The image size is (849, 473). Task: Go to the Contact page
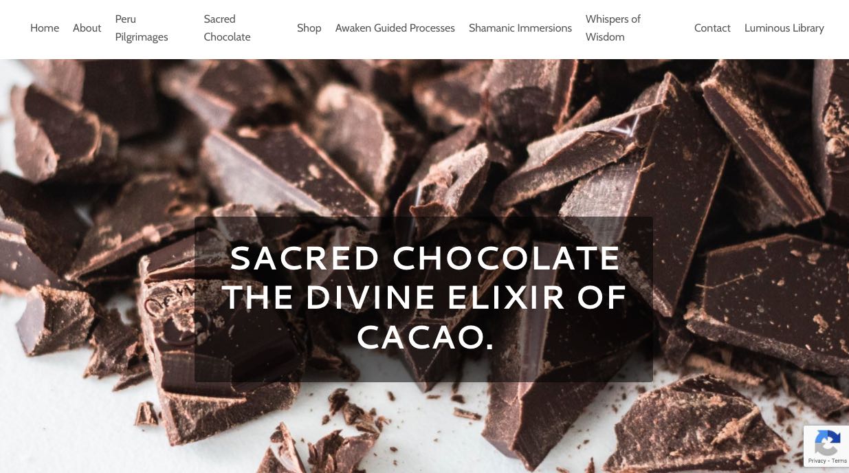[712, 28]
